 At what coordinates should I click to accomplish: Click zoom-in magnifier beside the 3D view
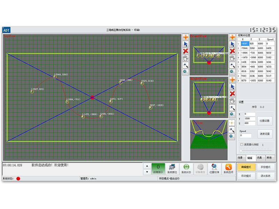[x=232, y=130]
